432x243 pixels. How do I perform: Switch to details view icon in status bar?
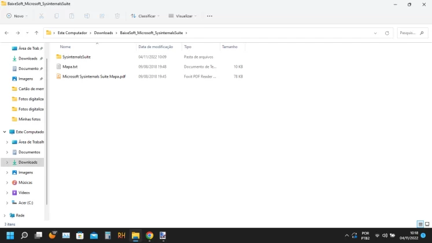(x=420, y=224)
